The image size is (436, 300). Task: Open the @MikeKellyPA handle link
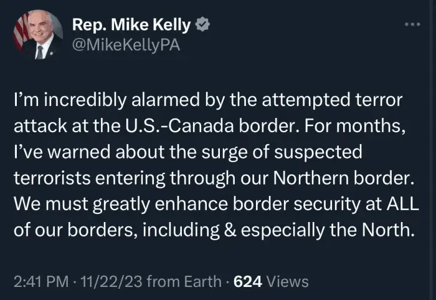(126, 46)
